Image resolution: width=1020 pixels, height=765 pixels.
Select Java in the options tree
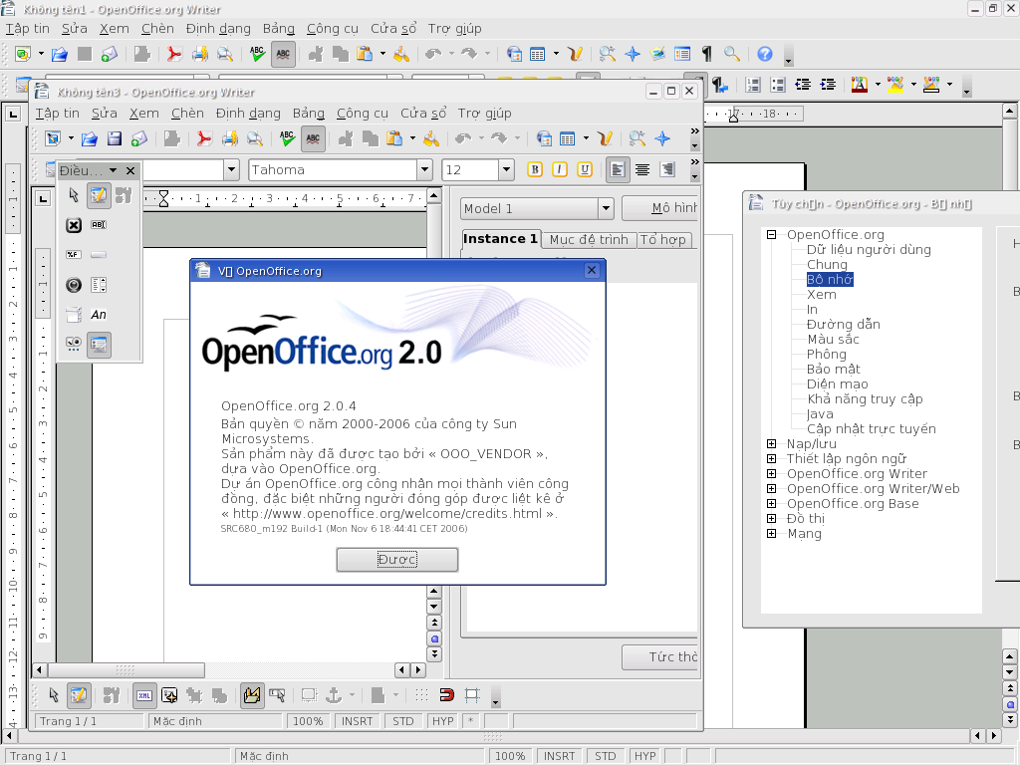click(820, 413)
